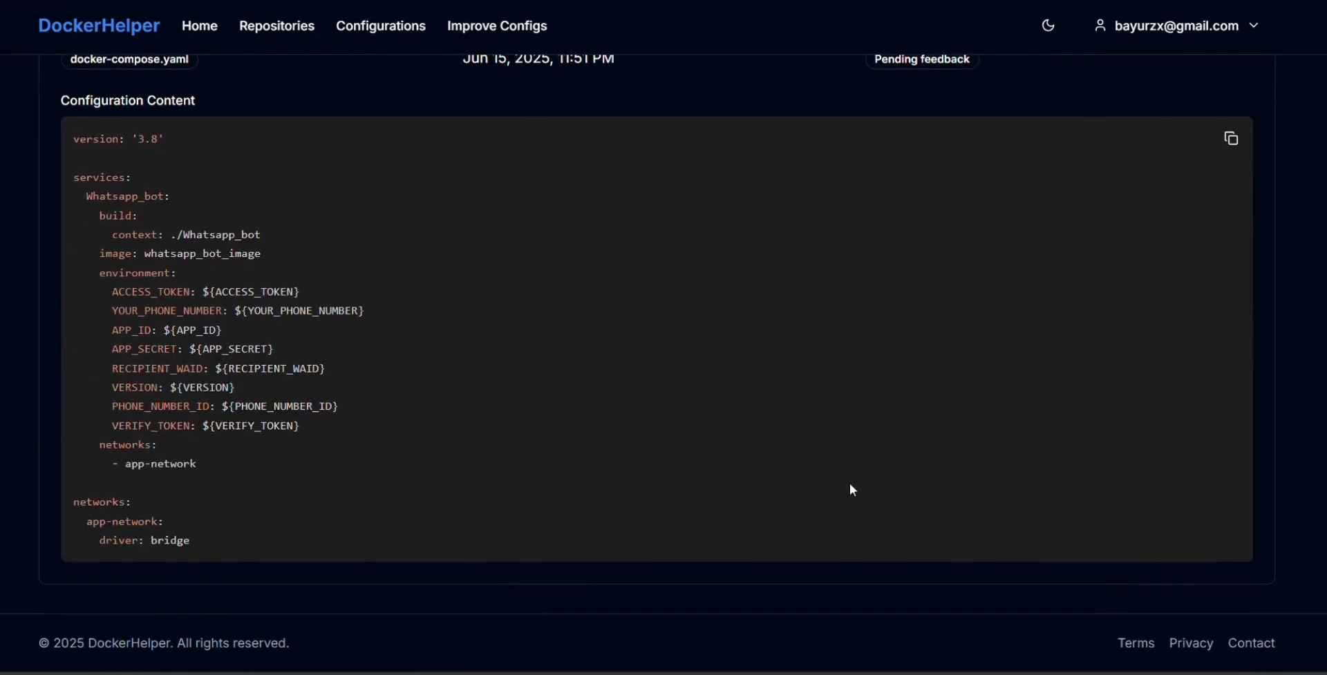
Task: Navigate to Configurations
Action: tap(381, 26)
